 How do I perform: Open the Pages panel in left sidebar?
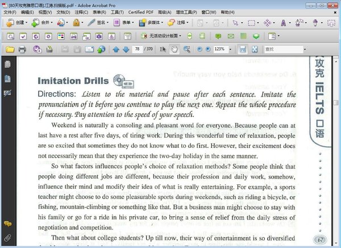tap(7, 64)
